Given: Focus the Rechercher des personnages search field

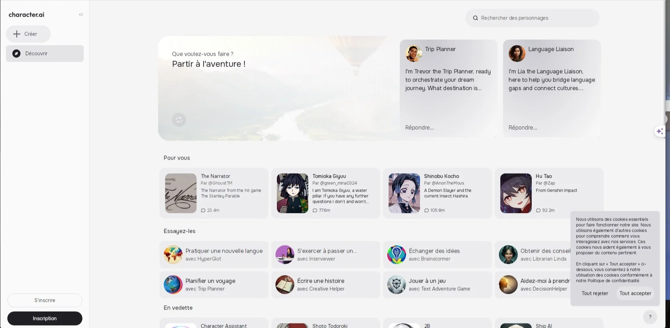Looking at the screenshot, I should [532, 18].
